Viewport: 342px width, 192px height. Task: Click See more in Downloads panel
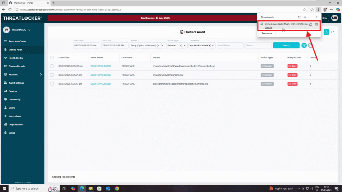pyautogui.click(x=267, y=33)
